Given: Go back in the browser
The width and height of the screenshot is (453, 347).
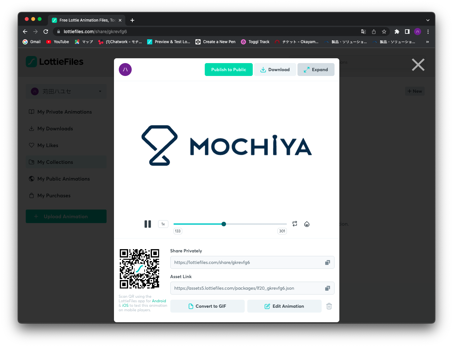Looking at the screenshot, I should [25, 32].
